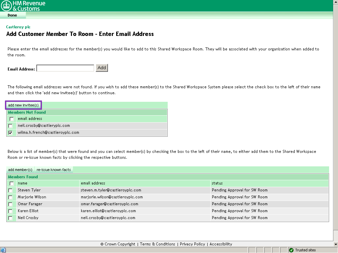Select Omar Farager for adding
Screen dimensions: 338x253
click(10, 204)
